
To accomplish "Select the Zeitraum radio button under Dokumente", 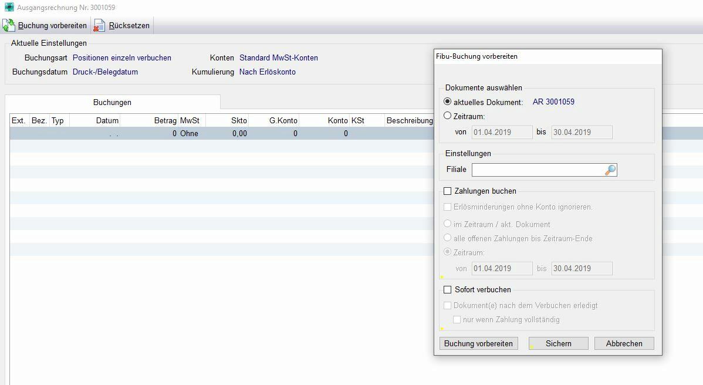I will 448,116.
